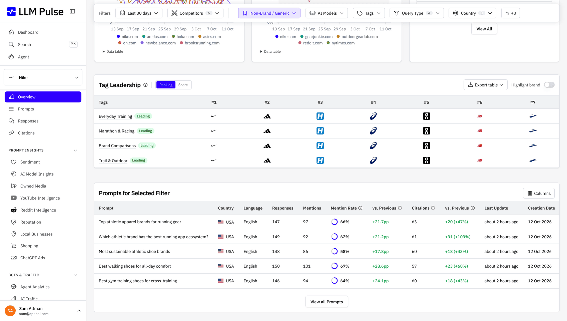Collapse sidebar via panel icon next to logo

(x=72, y=12)
